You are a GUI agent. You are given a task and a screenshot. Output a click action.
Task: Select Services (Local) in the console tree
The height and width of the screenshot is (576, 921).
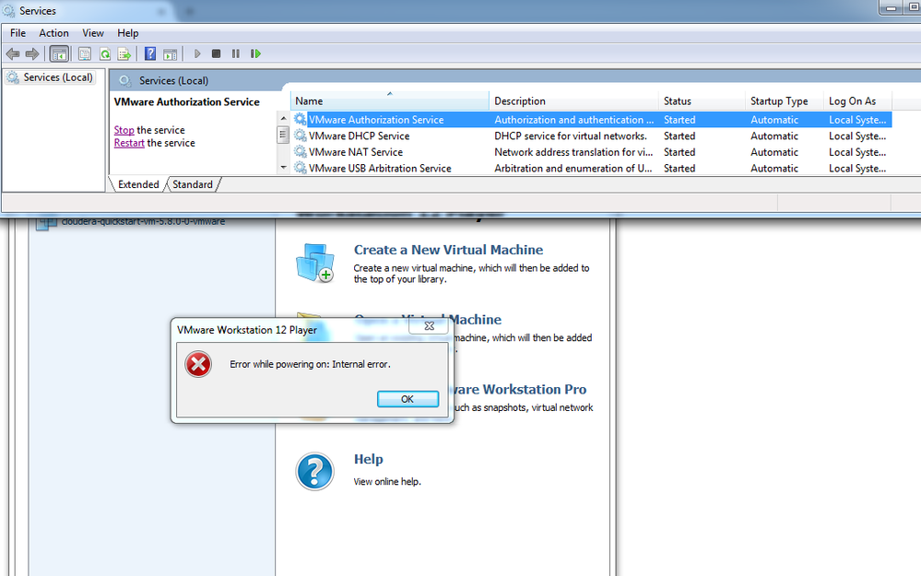[x=57, y=77]
